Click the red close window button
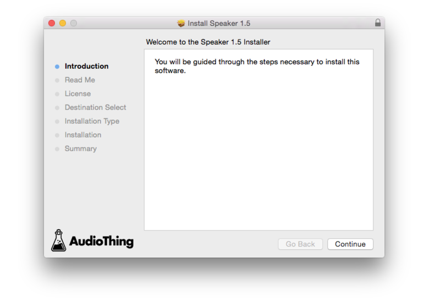This screenshot has width=440, height=301. [52, 23]
